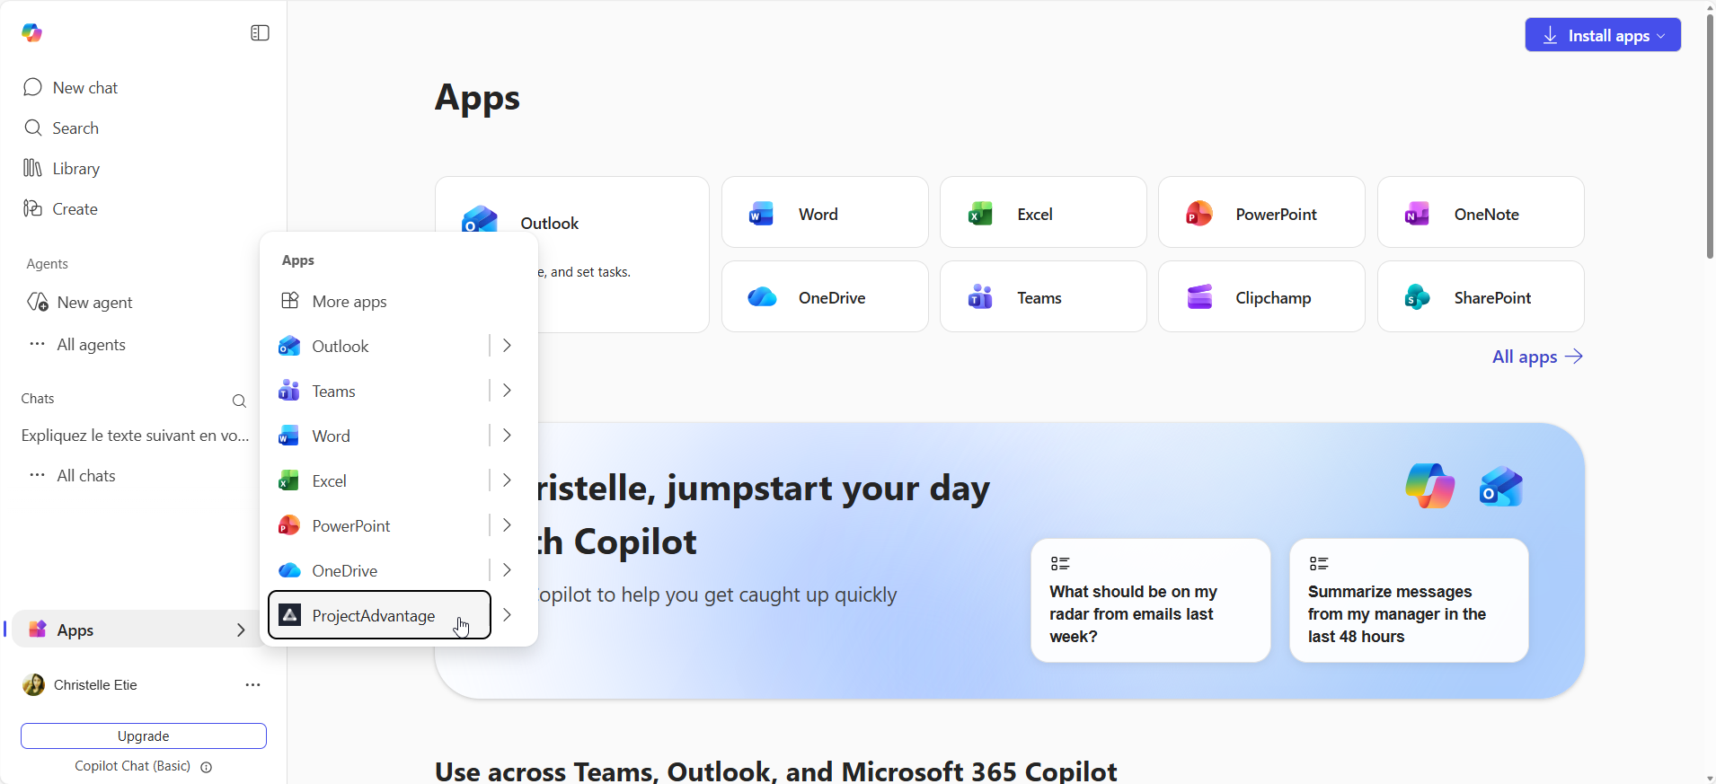Viewport: 1716px width, 784px height.
Task: Open the SharePoint app card
Action: pos(1481,296)
